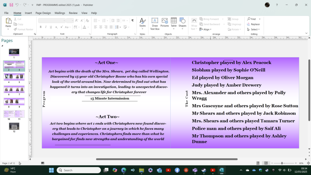The image size is (311, 175).
Task: Open the font size combo box
Action: (70, 20)
